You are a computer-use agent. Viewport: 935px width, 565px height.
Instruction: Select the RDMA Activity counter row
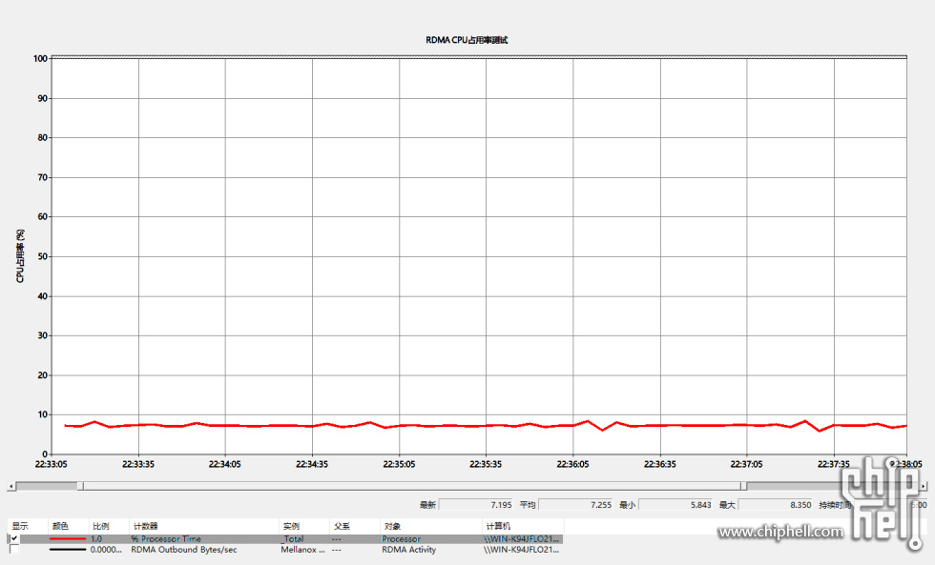click(x=408, y=550)
